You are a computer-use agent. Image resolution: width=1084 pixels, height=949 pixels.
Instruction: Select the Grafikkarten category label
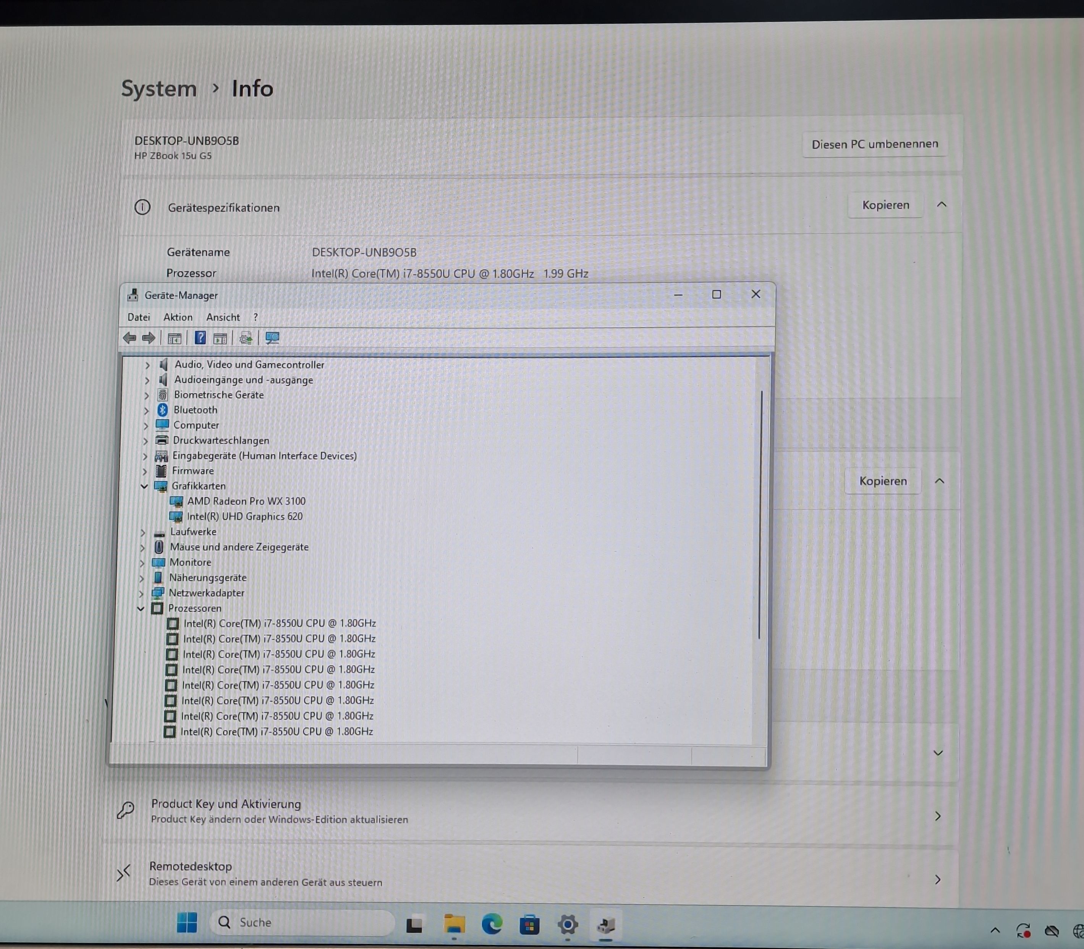pos(199,486)
